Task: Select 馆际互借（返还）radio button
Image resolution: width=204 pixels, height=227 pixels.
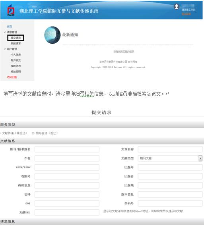Action: 33,133
